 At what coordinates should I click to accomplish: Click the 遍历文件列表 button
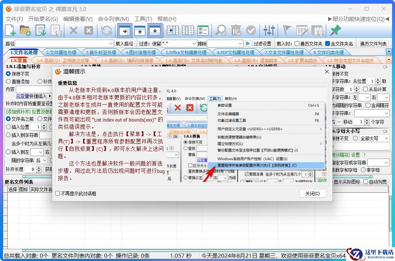pyautogui.click(x=373, y=44)
